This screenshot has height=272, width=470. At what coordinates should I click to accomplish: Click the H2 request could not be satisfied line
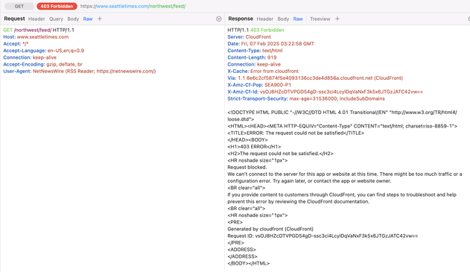click(280, 154)
